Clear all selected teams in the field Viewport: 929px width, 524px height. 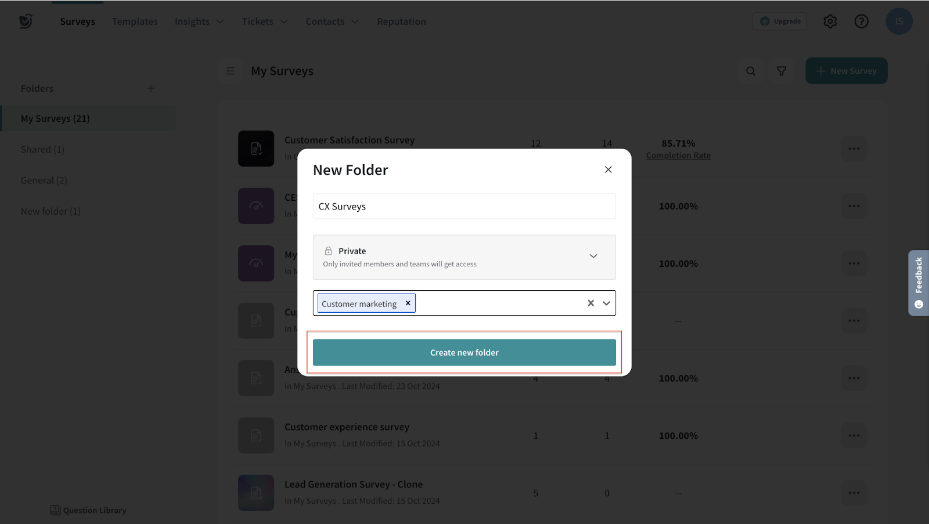[x=590, y=303]
